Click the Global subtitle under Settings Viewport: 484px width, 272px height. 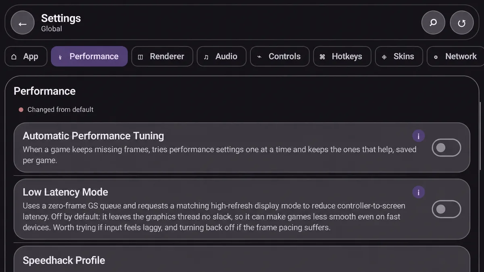pos(52,29)
